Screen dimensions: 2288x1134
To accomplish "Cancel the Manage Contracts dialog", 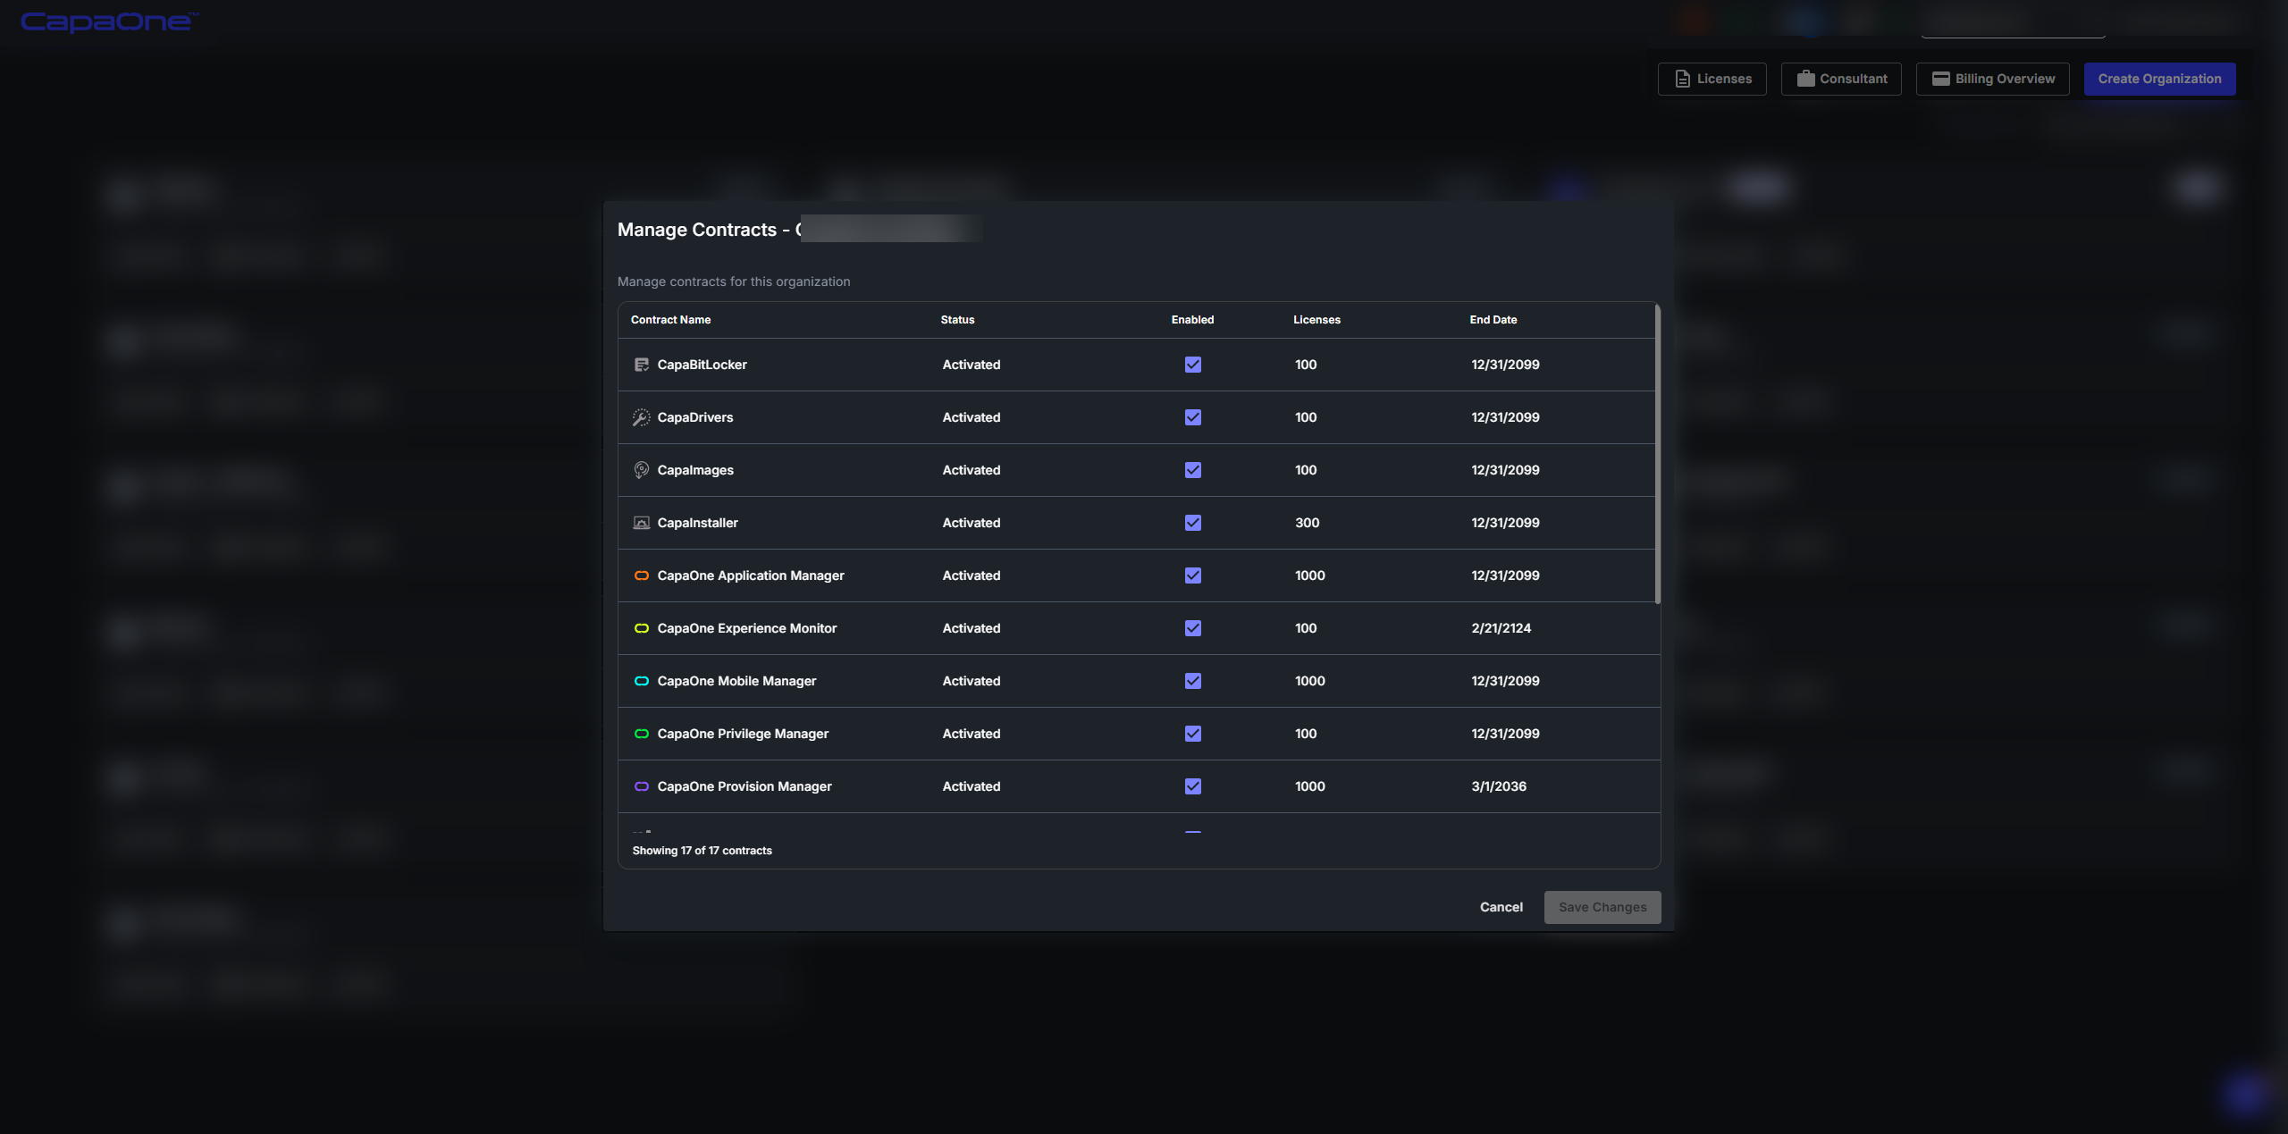I will [x=1501, y=907].
